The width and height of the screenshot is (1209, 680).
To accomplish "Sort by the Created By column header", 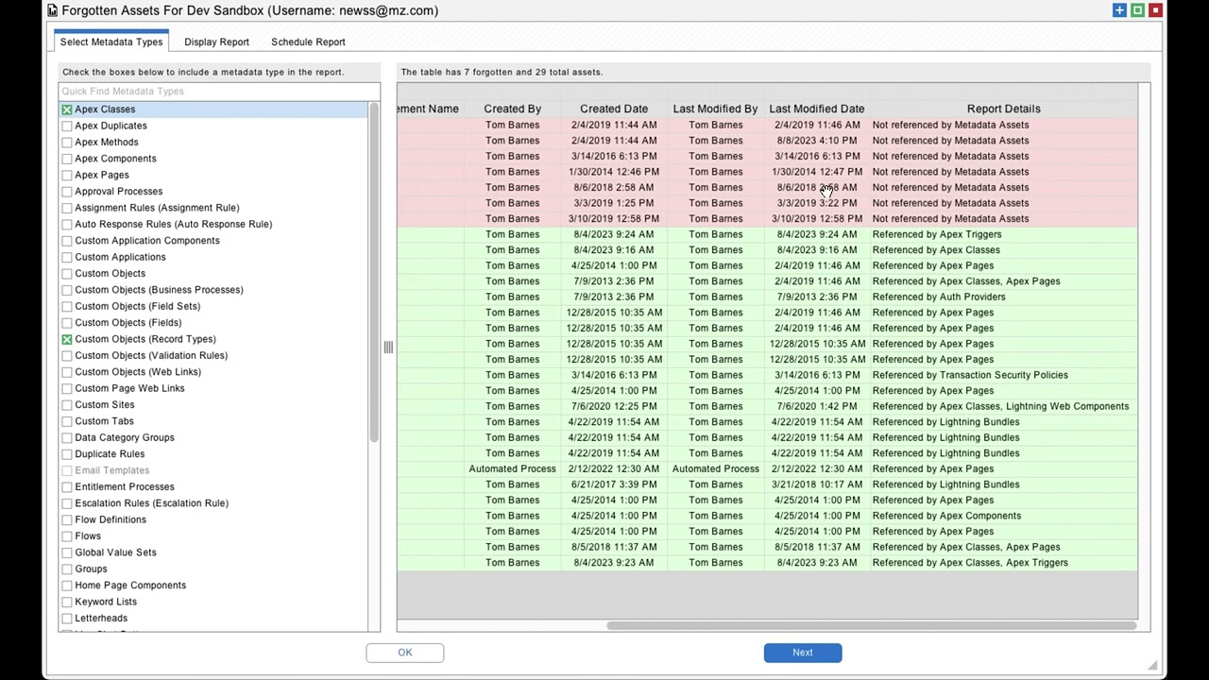I will (x=512, y=109).
